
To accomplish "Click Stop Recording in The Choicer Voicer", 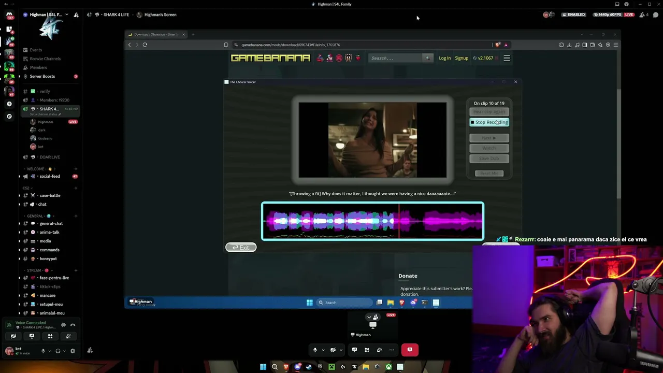I will [x=489, y=122].
